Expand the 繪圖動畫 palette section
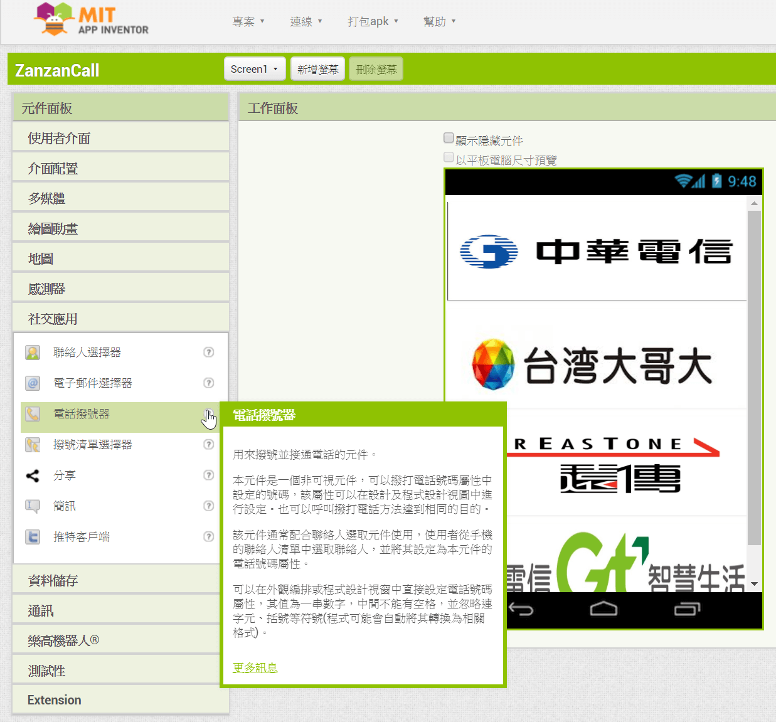776x722 pixels. (120, 228)
